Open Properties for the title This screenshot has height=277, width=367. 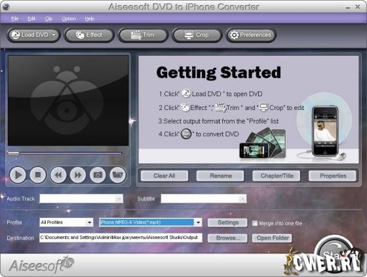point(333,175)
